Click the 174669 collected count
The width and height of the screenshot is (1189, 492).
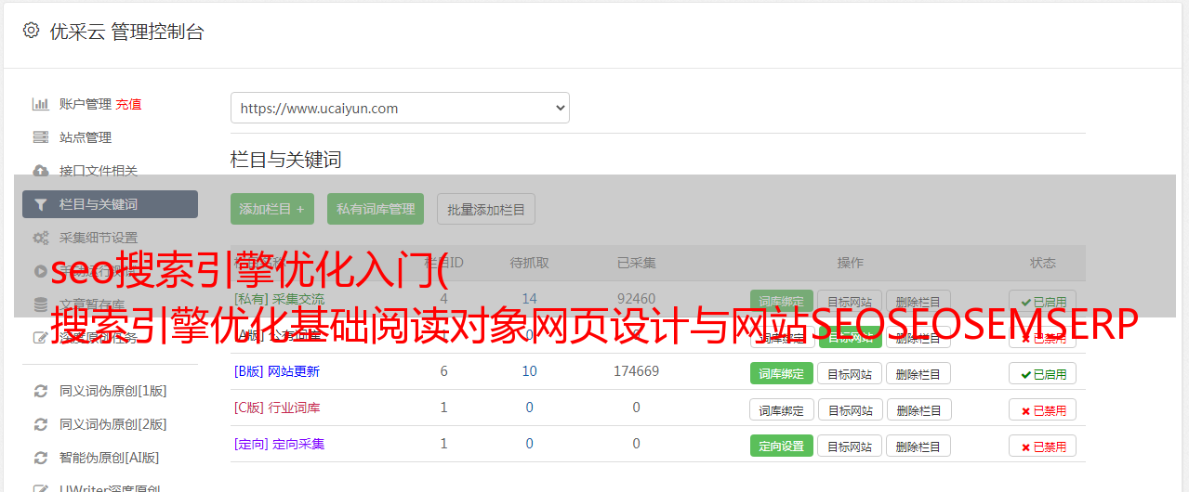coord(636,371)
